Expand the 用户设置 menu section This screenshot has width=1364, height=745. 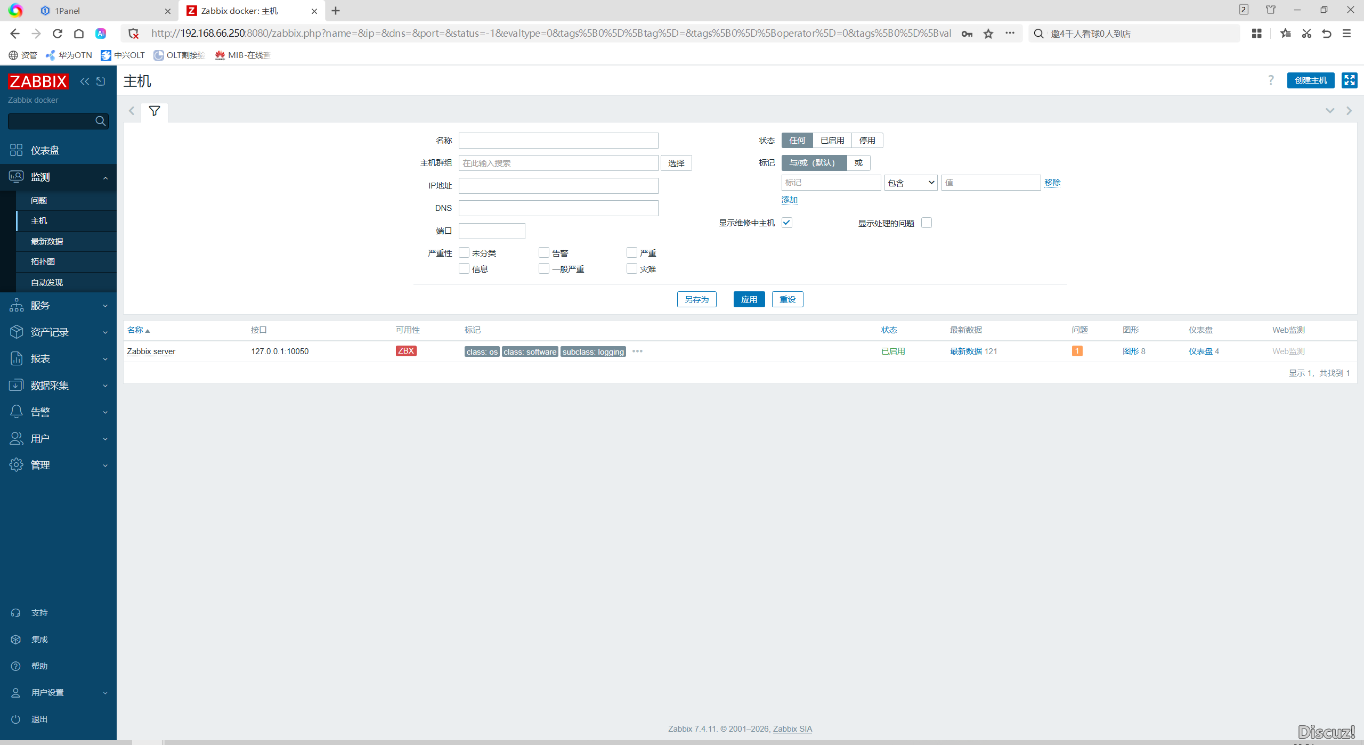pyautogui.click(x=58, y=692)
